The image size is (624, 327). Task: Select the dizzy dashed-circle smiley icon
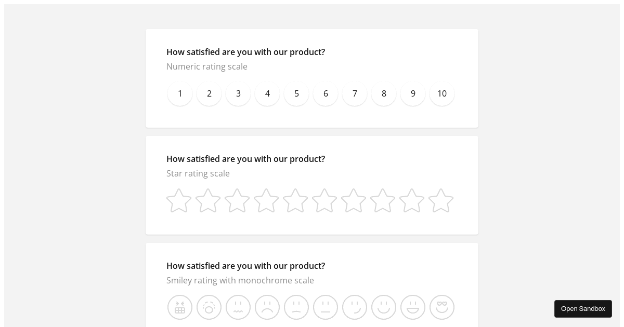point(209,307)
